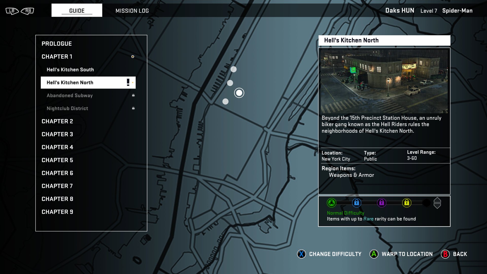Click the ringed selected map marker
Screen dimensions: 487x274
(239, 93)
